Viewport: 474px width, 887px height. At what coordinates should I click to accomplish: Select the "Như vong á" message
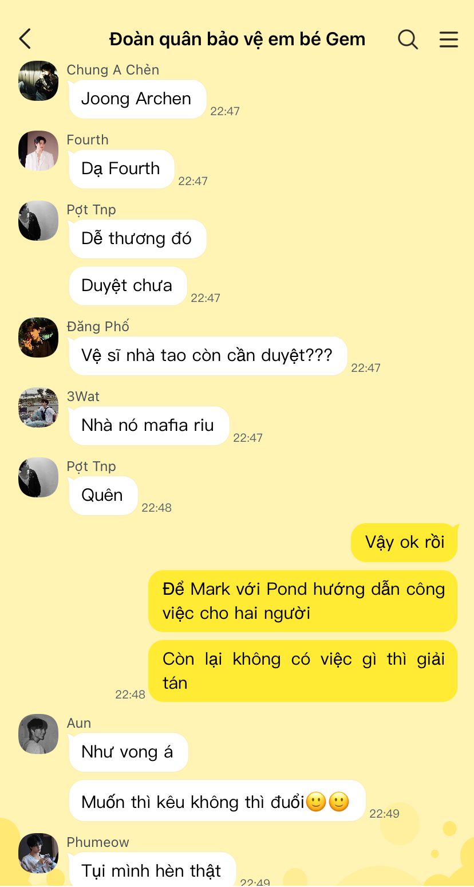[128, 752]
